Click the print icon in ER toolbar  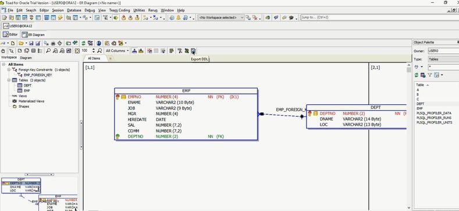(x=53, y=43)
